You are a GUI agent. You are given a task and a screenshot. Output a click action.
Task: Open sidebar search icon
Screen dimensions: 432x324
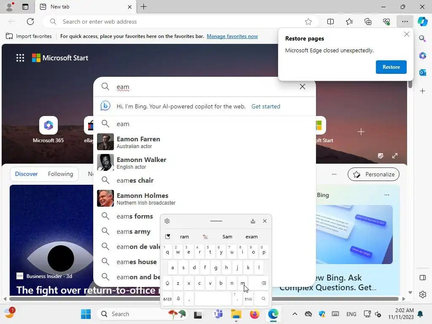click(x=422, y=38)
